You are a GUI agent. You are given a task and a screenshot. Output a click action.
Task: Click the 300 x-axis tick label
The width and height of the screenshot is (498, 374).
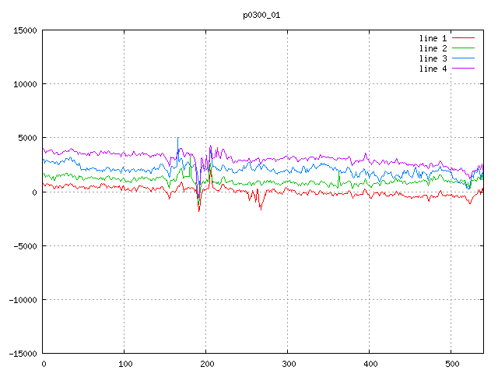(x=289, y=364)
